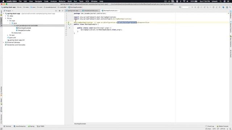Open the File menu

tap(20, 1)
